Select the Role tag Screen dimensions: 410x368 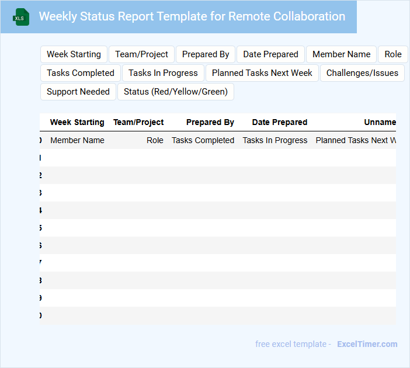(393, 54)
